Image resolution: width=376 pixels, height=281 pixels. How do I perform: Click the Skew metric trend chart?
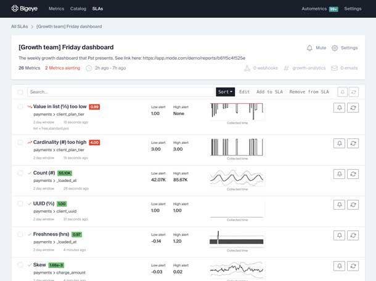pos(237,269)
